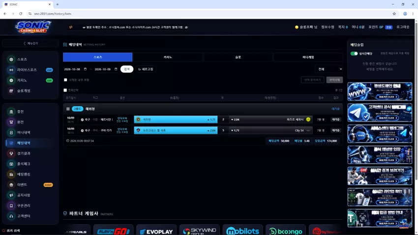Viewport: 418px width, 235px height.
Task: Open the 경기결과 trophy icon
Action: pyautogui.click(x=11, y=153)
